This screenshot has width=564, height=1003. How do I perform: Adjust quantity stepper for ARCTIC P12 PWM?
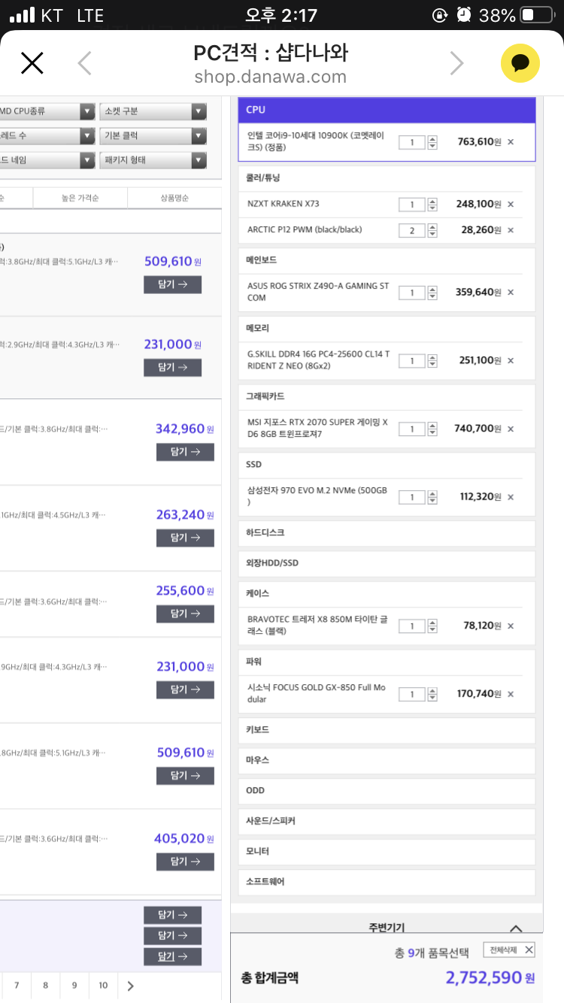[432, 230]
